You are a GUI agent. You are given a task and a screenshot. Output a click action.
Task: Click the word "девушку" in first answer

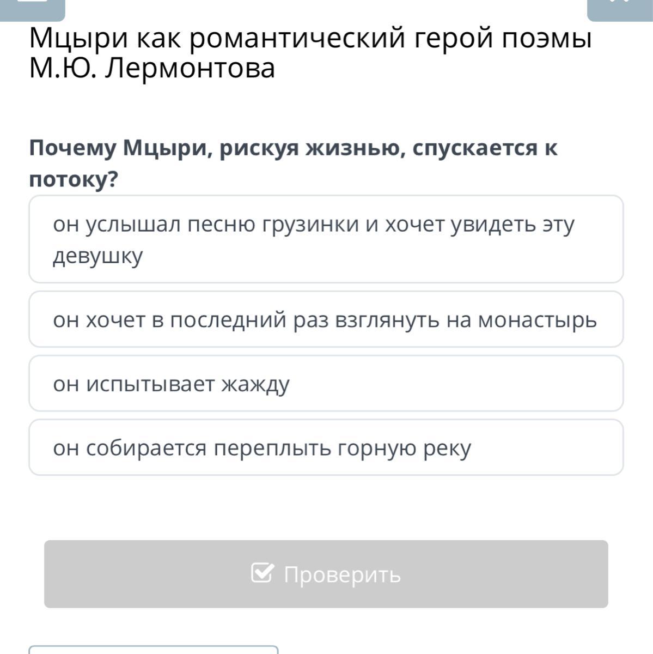coord(98,256)
